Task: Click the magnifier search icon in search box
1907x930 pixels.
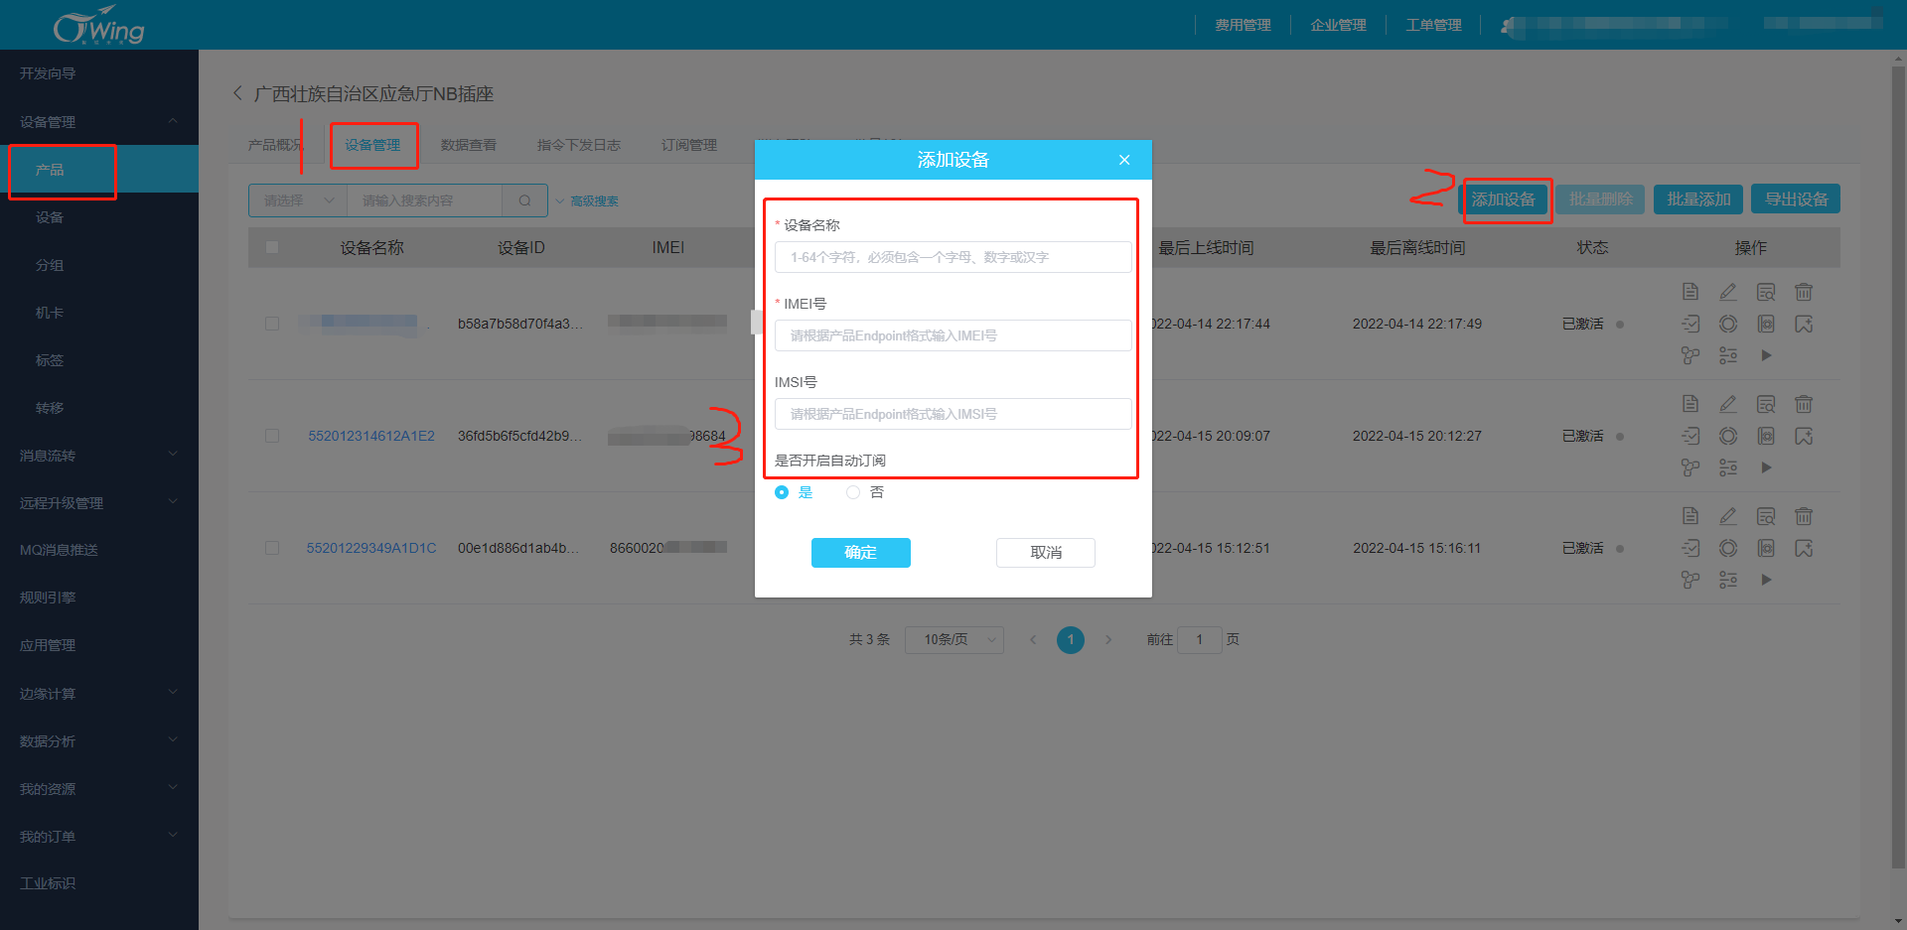Action: click(524, 200)
